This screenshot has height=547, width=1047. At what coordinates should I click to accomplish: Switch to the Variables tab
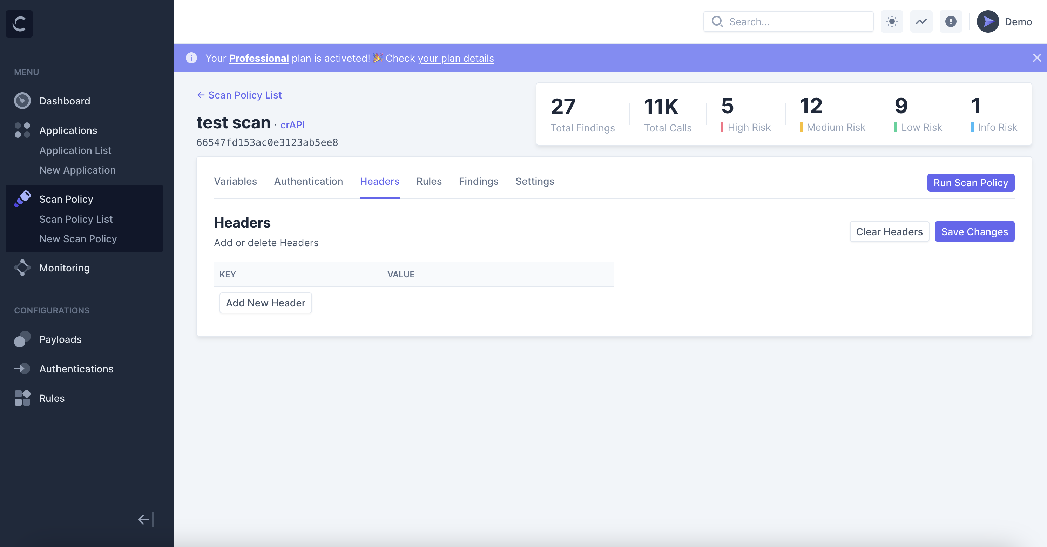(x=235, y=181)
